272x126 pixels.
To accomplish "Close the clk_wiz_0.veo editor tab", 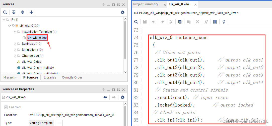I will click(195, 5).
